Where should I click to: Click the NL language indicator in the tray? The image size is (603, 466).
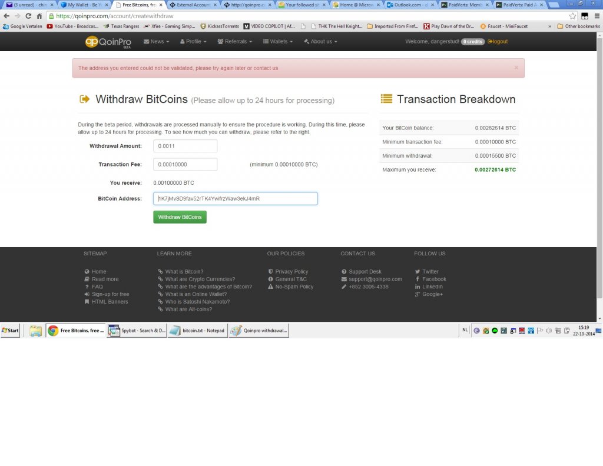tap(465, 330)
